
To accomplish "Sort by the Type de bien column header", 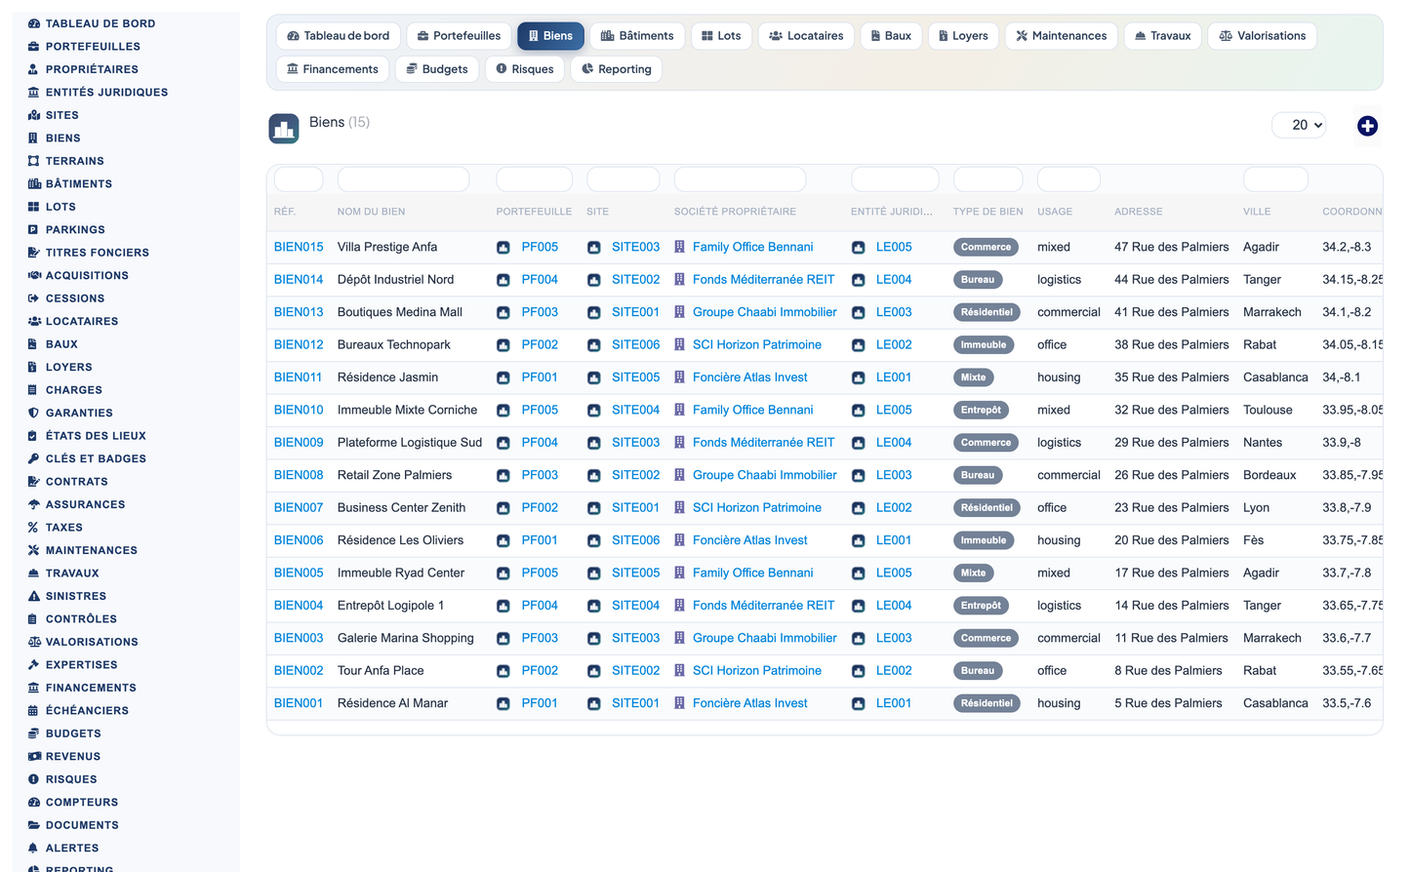I will coord(987,212).
